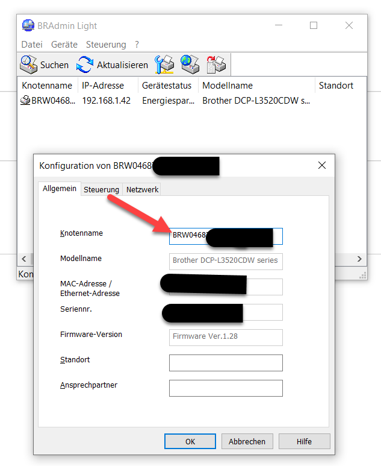Close the Konfiguration dialog
Viewport: 381px width, 466px height.
coord(322,165)
